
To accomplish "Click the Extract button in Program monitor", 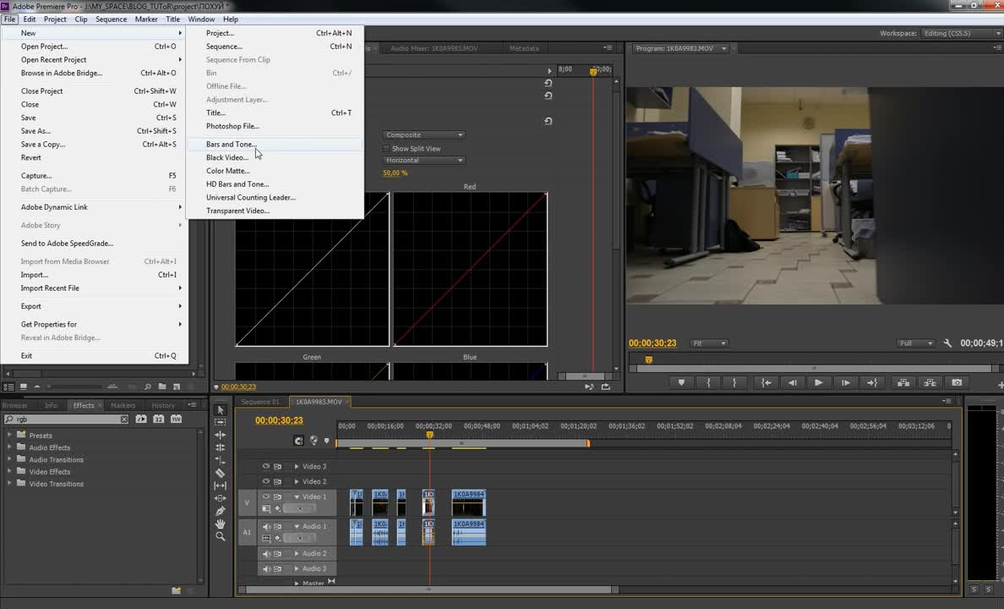I will pos(930,382).
